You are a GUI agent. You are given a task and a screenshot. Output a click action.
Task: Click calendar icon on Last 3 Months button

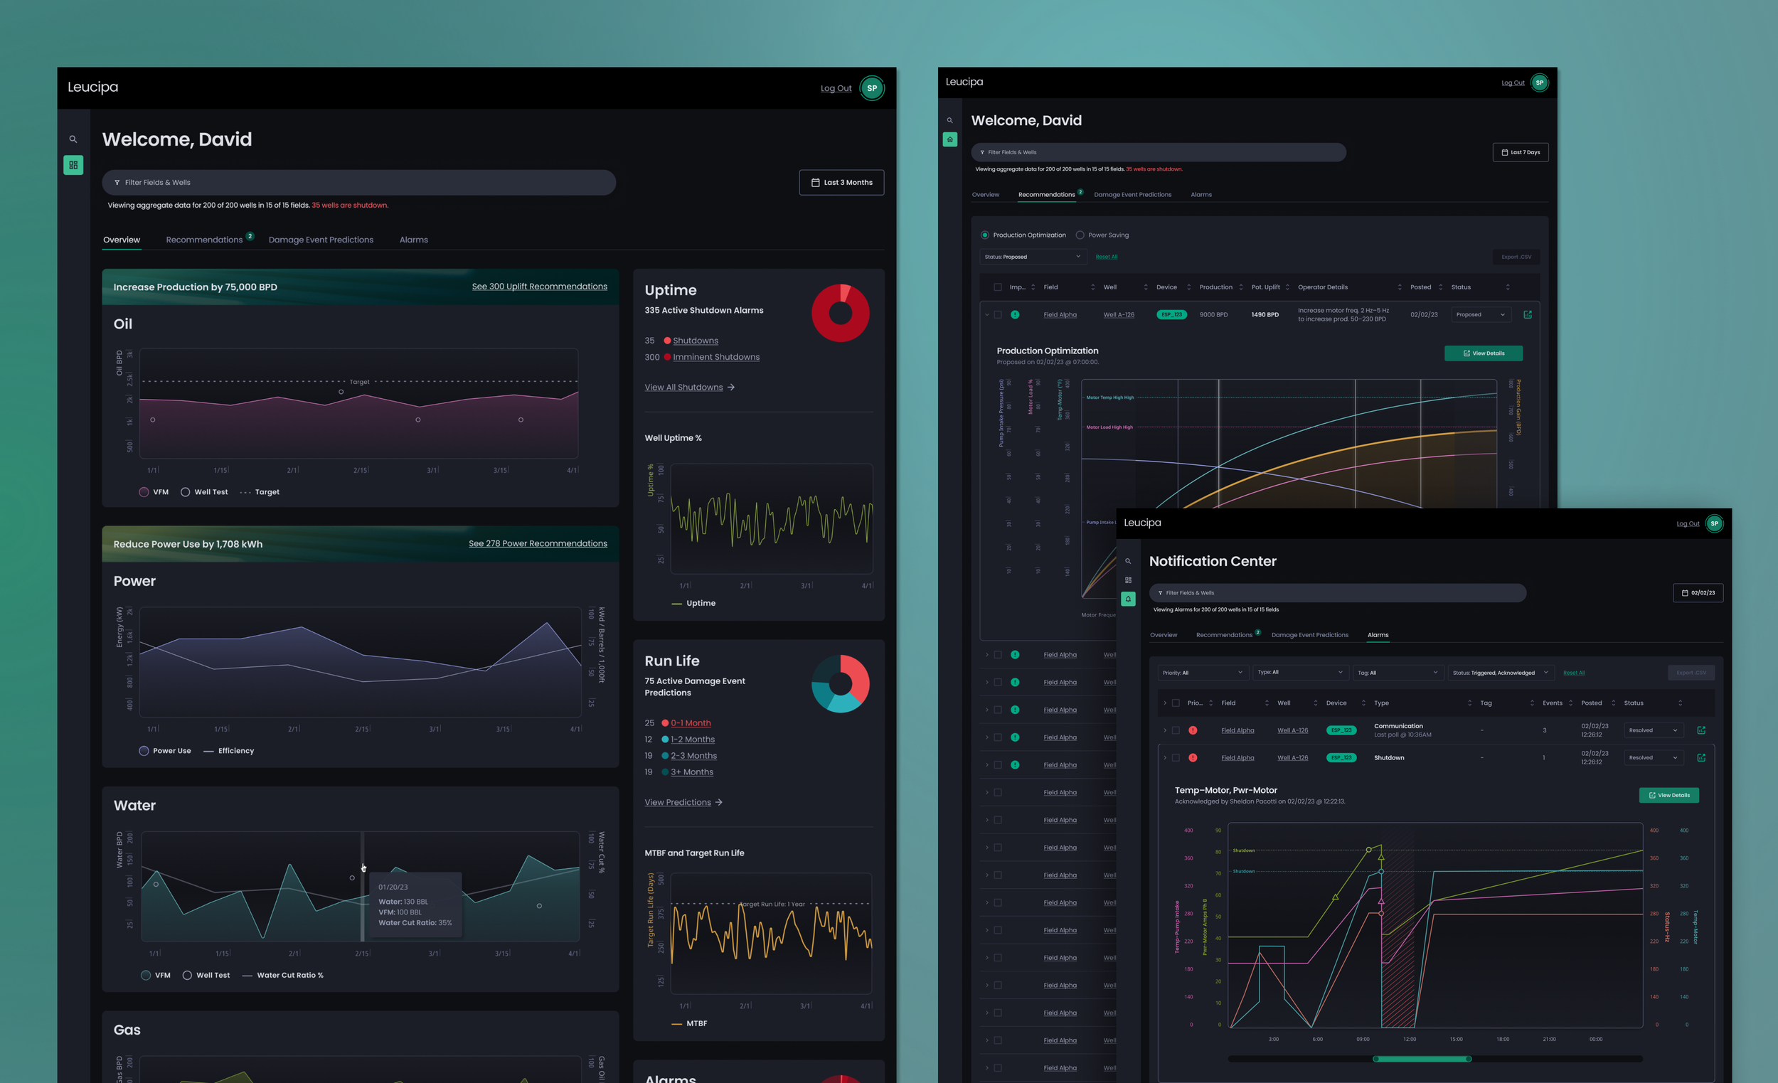816,183
